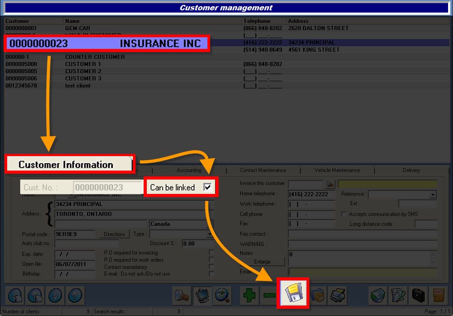Click the Notes field scrollbar
The height and width of the screenshot is (316, 453).
[433, 258]
